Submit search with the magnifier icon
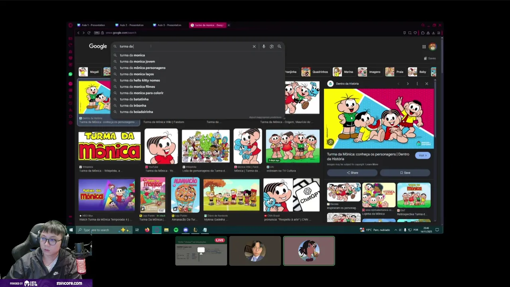 click(279, 46)
